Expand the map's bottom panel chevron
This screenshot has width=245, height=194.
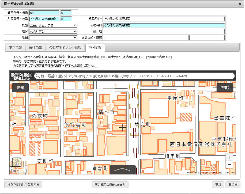tap(123, 170)
